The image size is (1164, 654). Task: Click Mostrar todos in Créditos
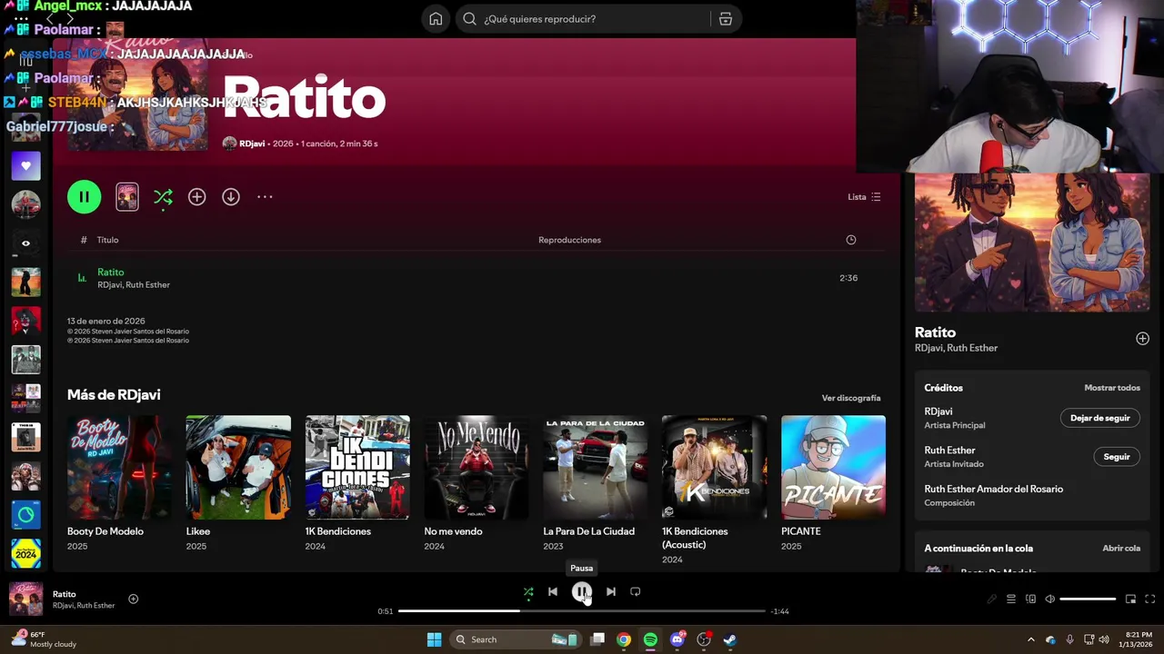(x=1111, y=388)
